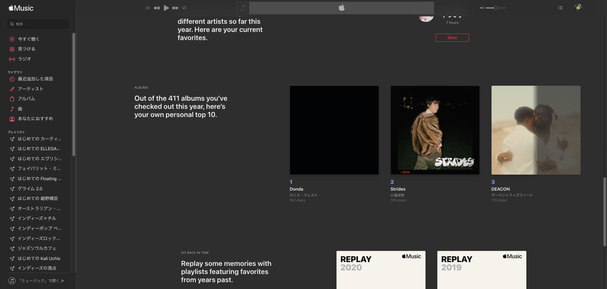Click the microphone icon beside アーティスト
The height and width of the screenshot is (289, 607).
(x=12, y=89)
